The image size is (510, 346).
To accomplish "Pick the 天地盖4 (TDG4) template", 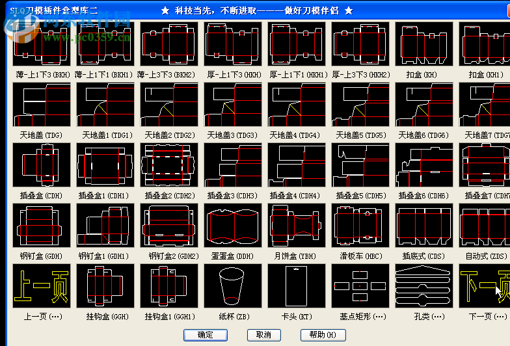I will pyautogui.click(x=297, y=104).
